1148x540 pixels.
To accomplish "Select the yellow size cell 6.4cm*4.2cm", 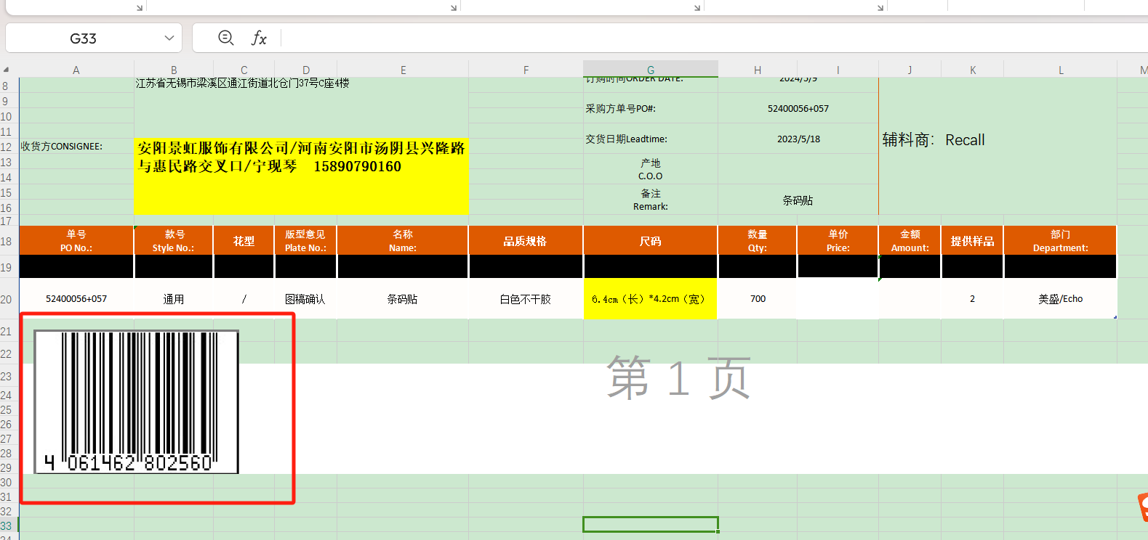I will click(x=649, y=299).
